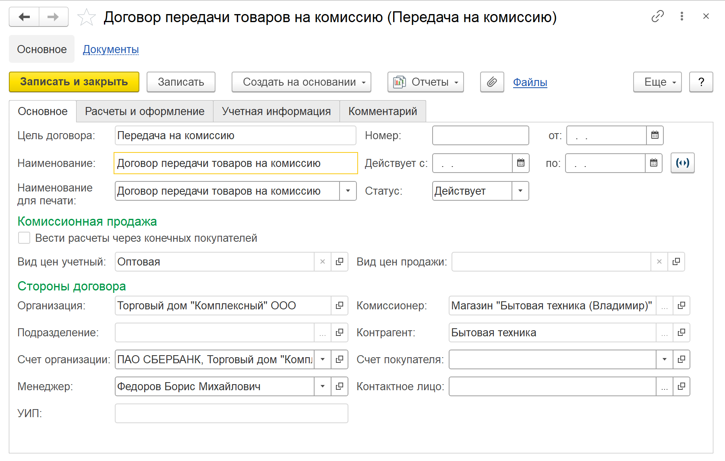Expand the Менеджер dropdown arrow
This screenshot has height=461, width=725.
(323, 387)
